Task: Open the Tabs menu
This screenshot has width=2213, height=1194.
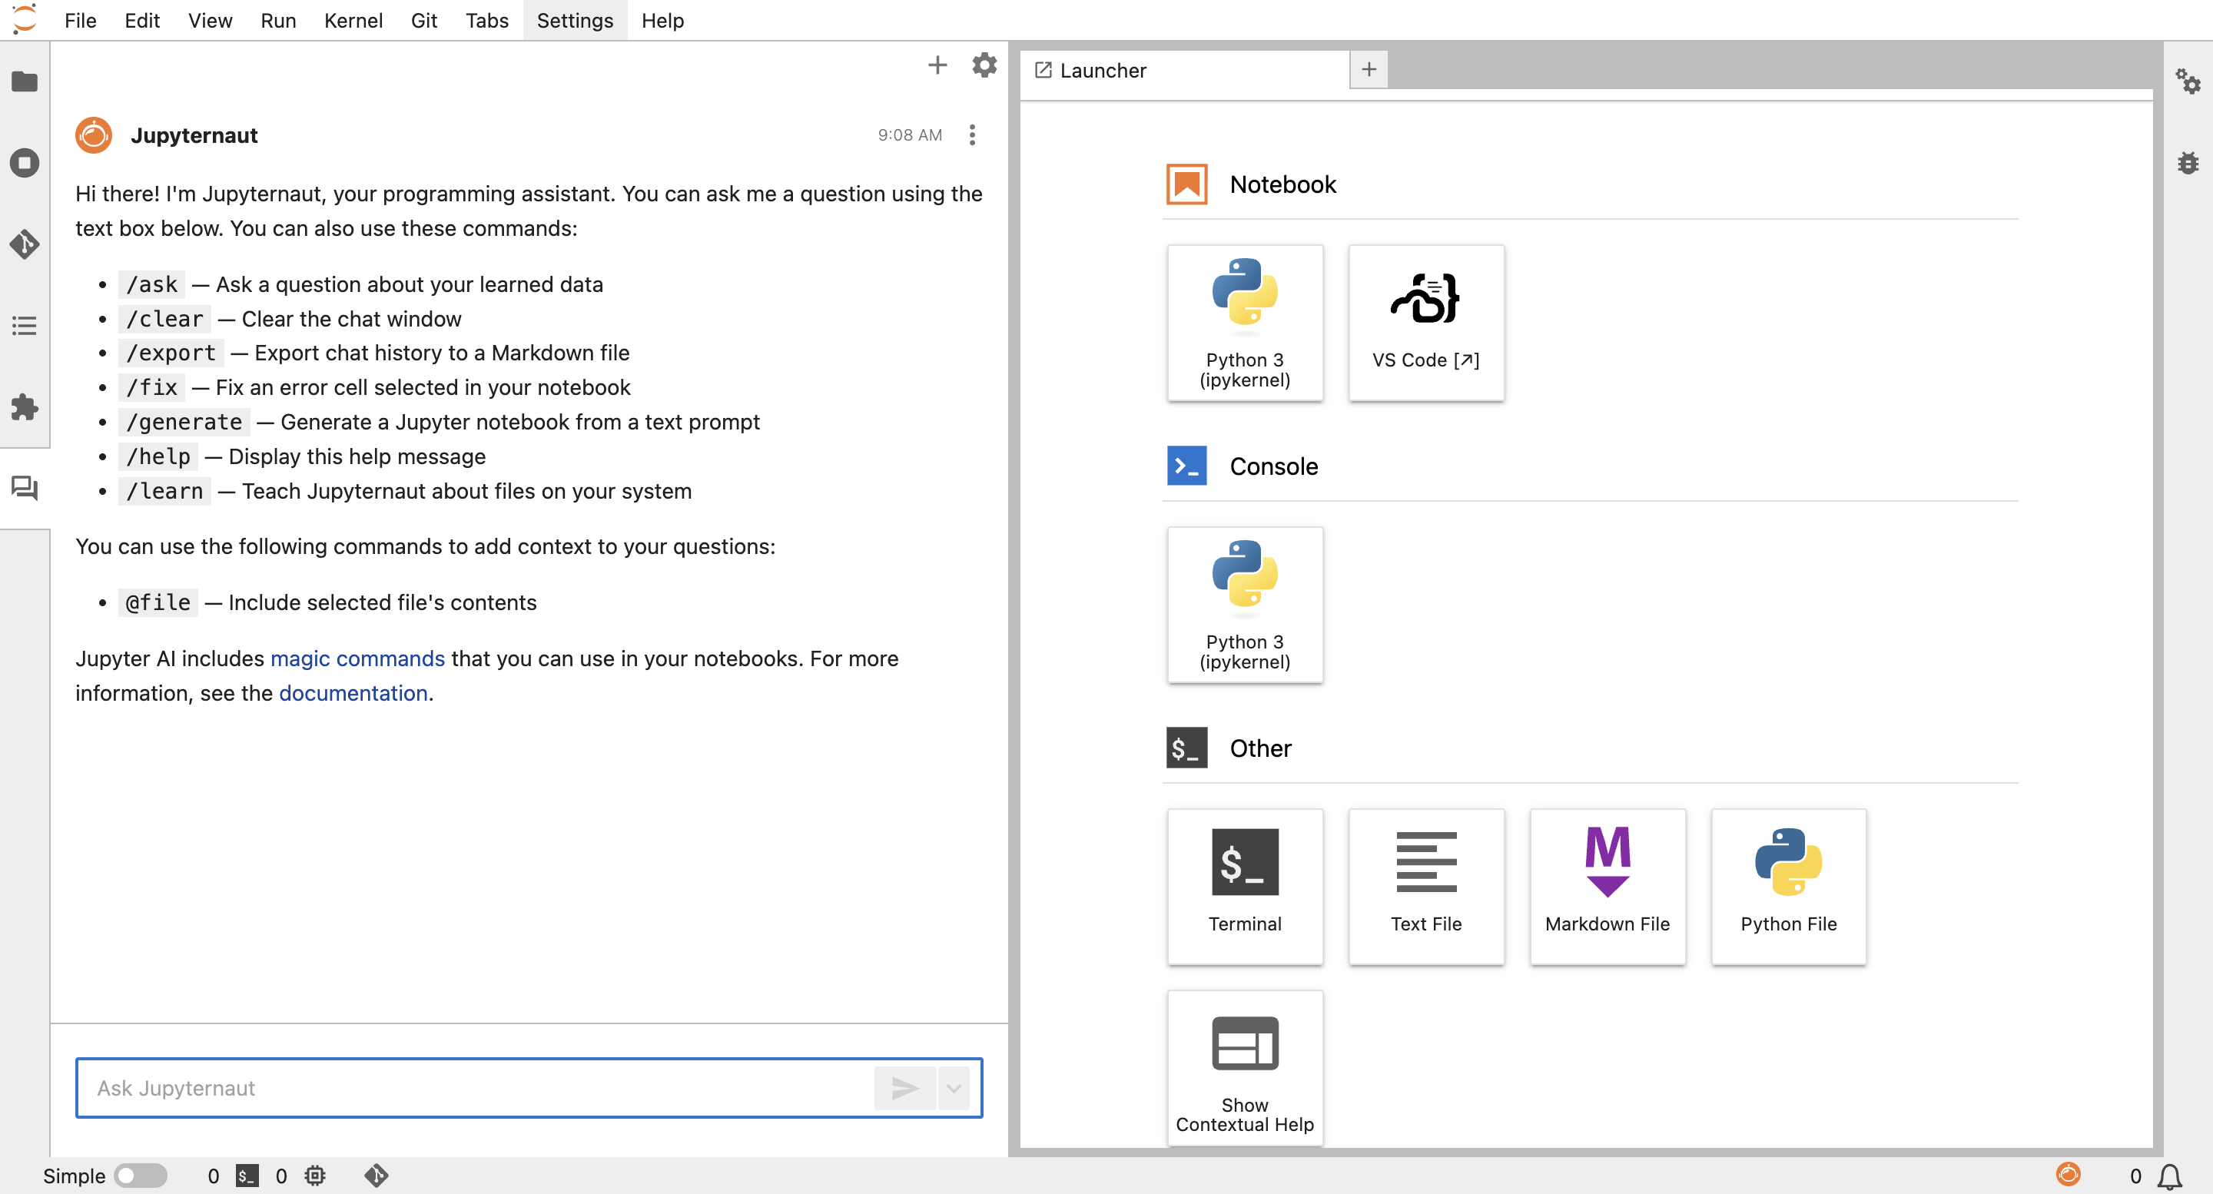Action: point(486,20)
